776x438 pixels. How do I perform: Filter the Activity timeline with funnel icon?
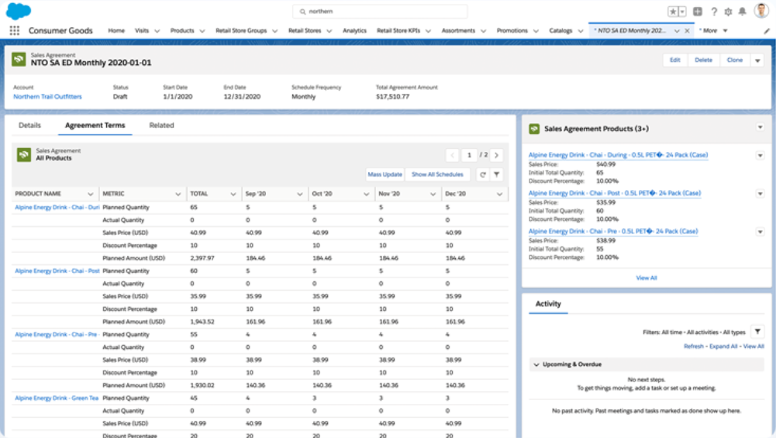tap(757, 331)
